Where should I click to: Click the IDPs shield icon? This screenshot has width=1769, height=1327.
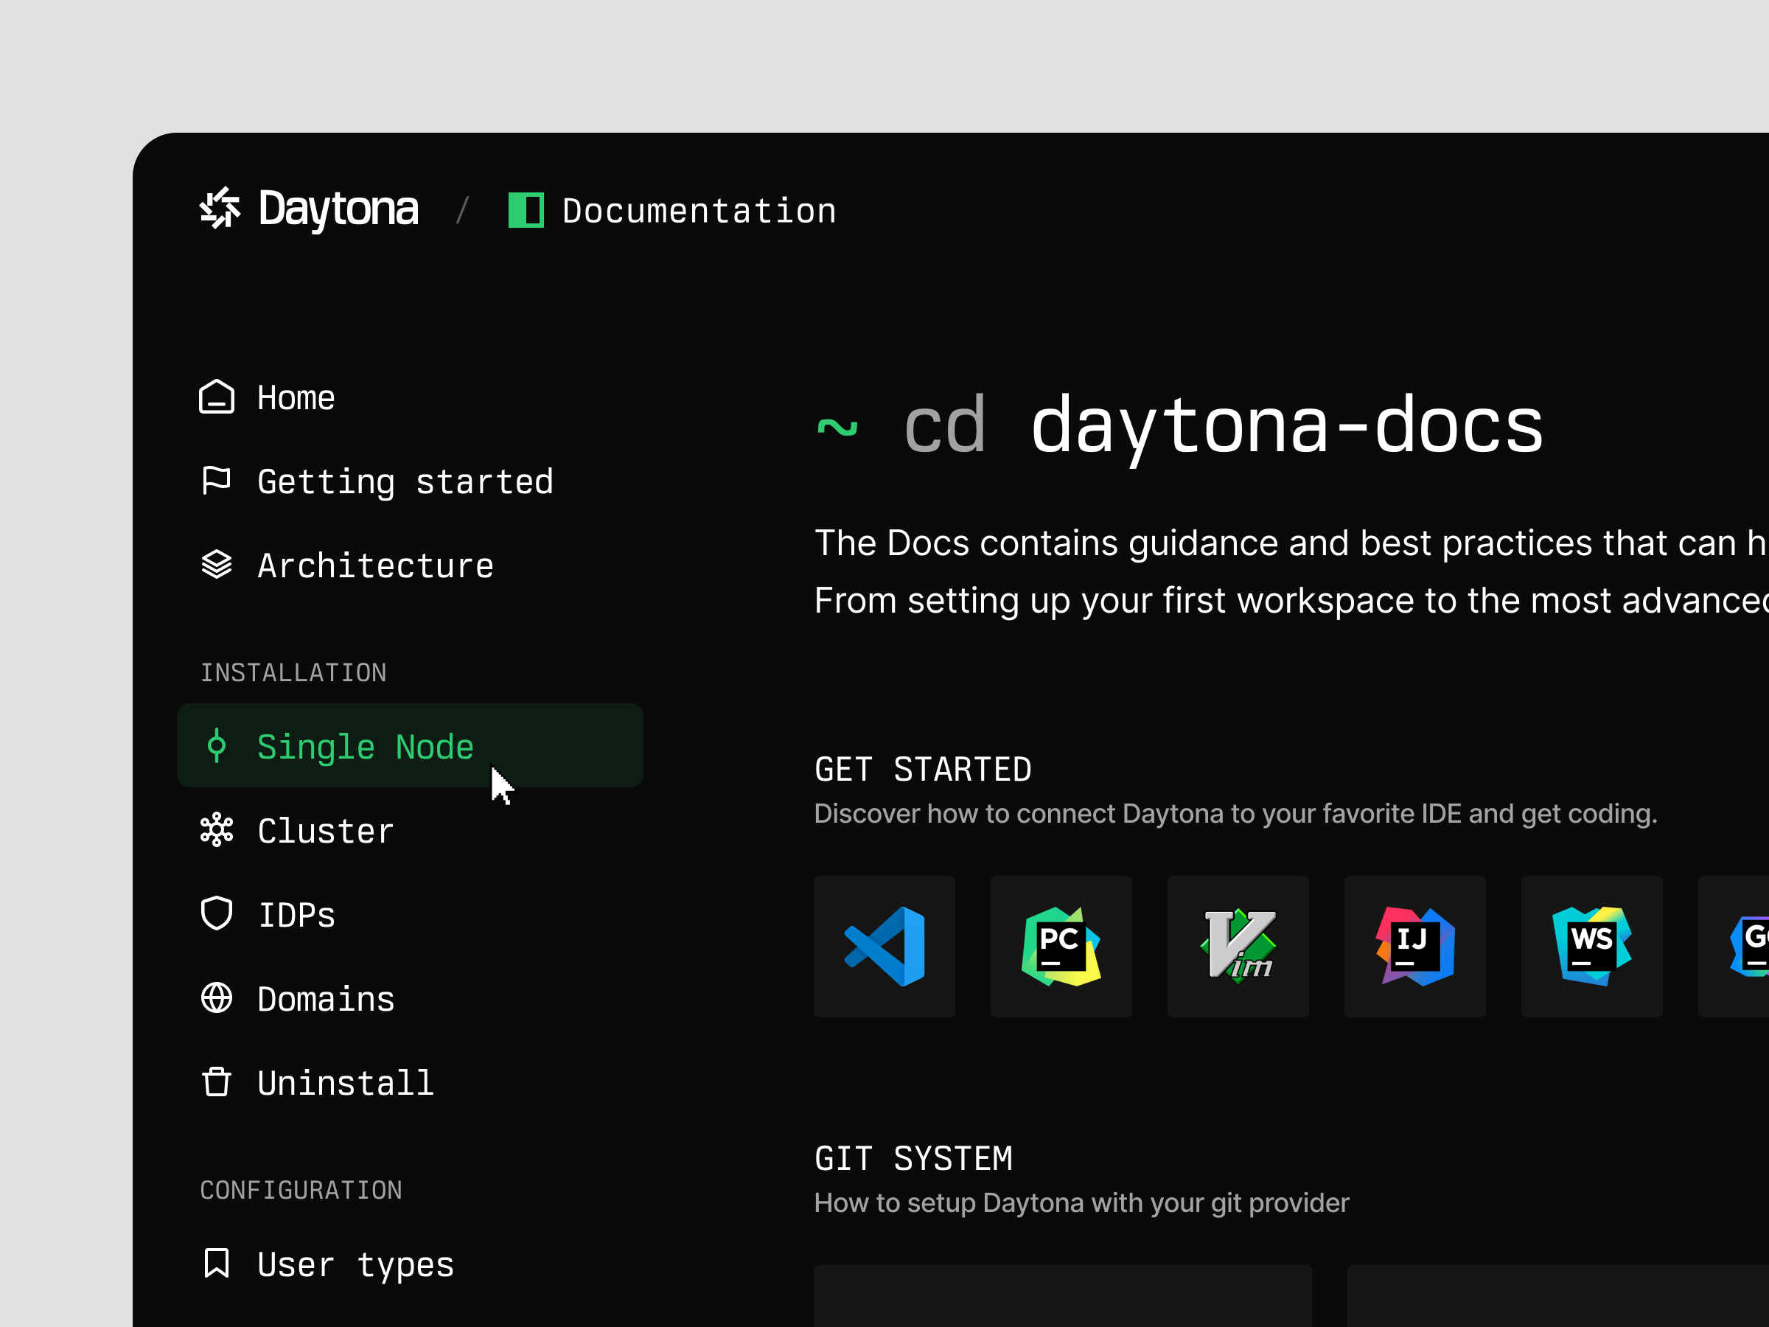click(x=217, y=913)
